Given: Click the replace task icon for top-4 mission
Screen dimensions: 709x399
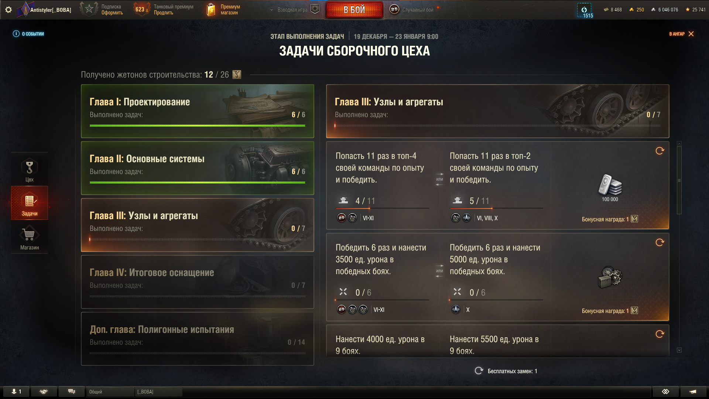Looking at the screenshot, I should point(660,151).
